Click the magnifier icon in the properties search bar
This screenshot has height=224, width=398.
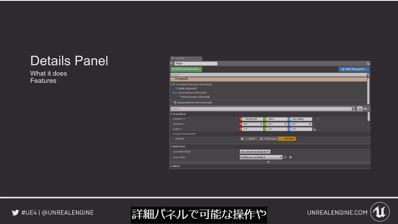tap(353, 109)
